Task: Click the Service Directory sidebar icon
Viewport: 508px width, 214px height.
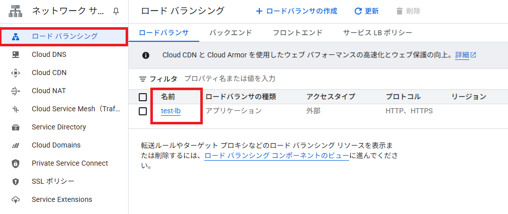Action: coord(15,127)
